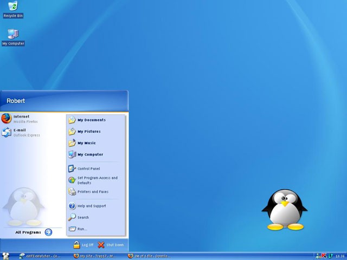Click the Search magnifier icon
This screenshot has width=347, height=260.
point(72,217)
